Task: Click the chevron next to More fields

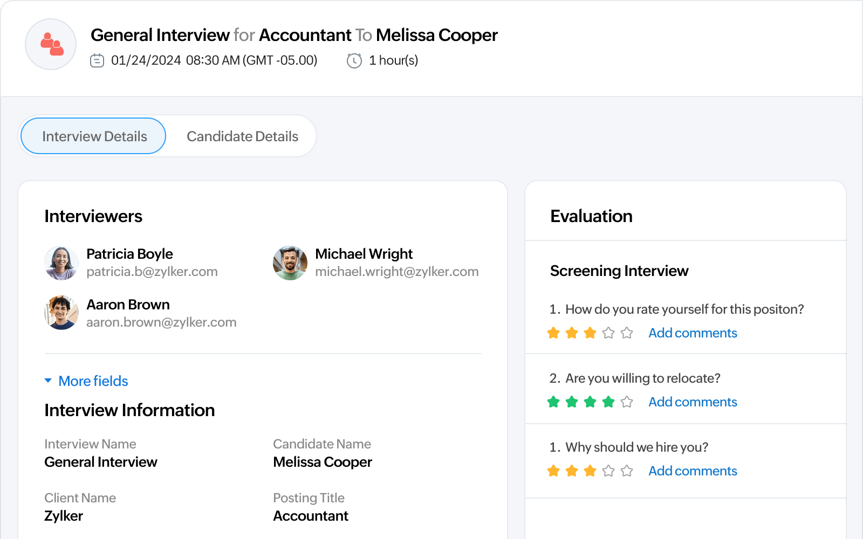Action: tap(48, 381)
